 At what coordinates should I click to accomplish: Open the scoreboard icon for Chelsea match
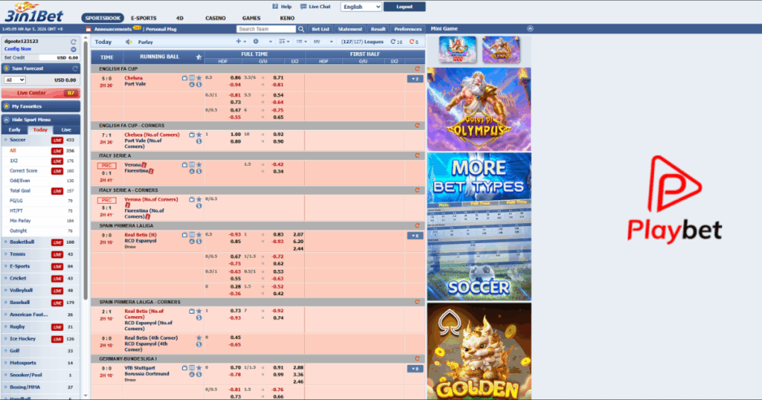click(x=192, y=77)
